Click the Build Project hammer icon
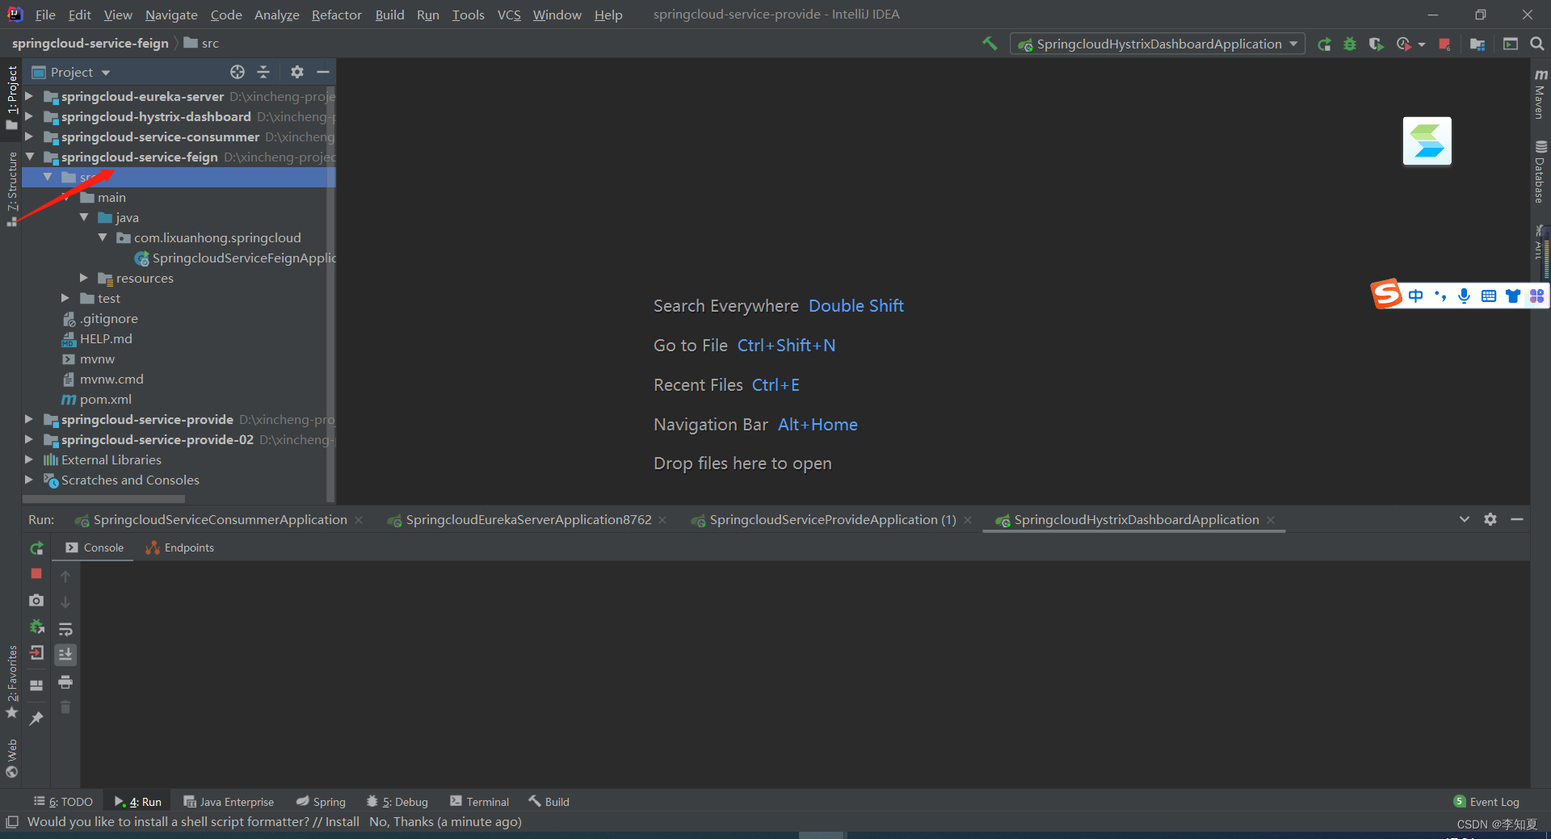 990,44
